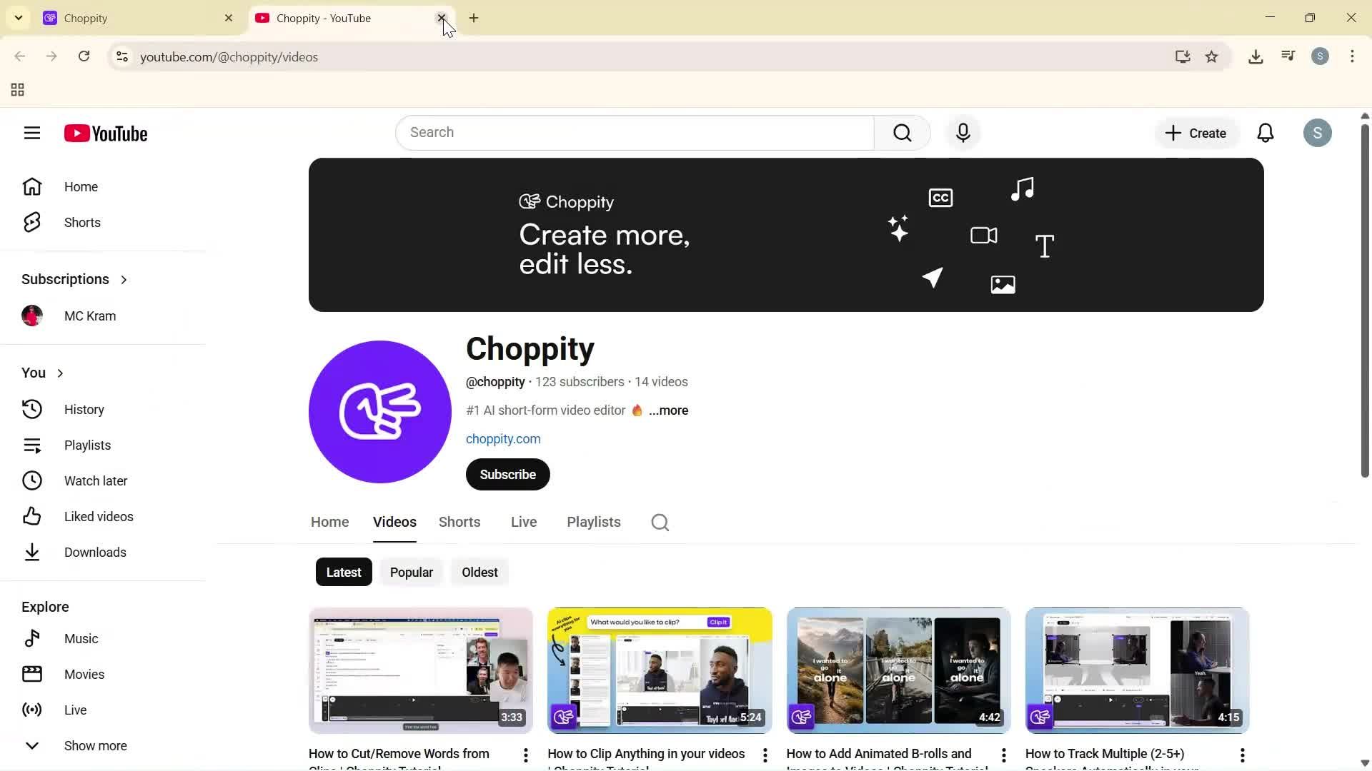Toggle notifications with the bell icon

(x=1265, y=133)
